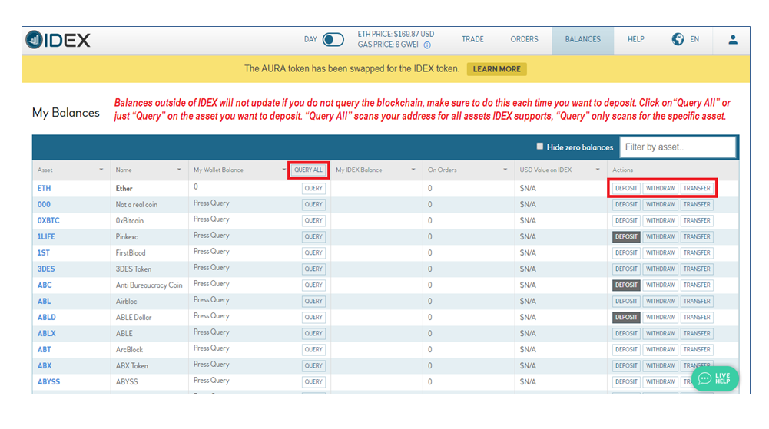Open the ORDERS page

[524, 39]
